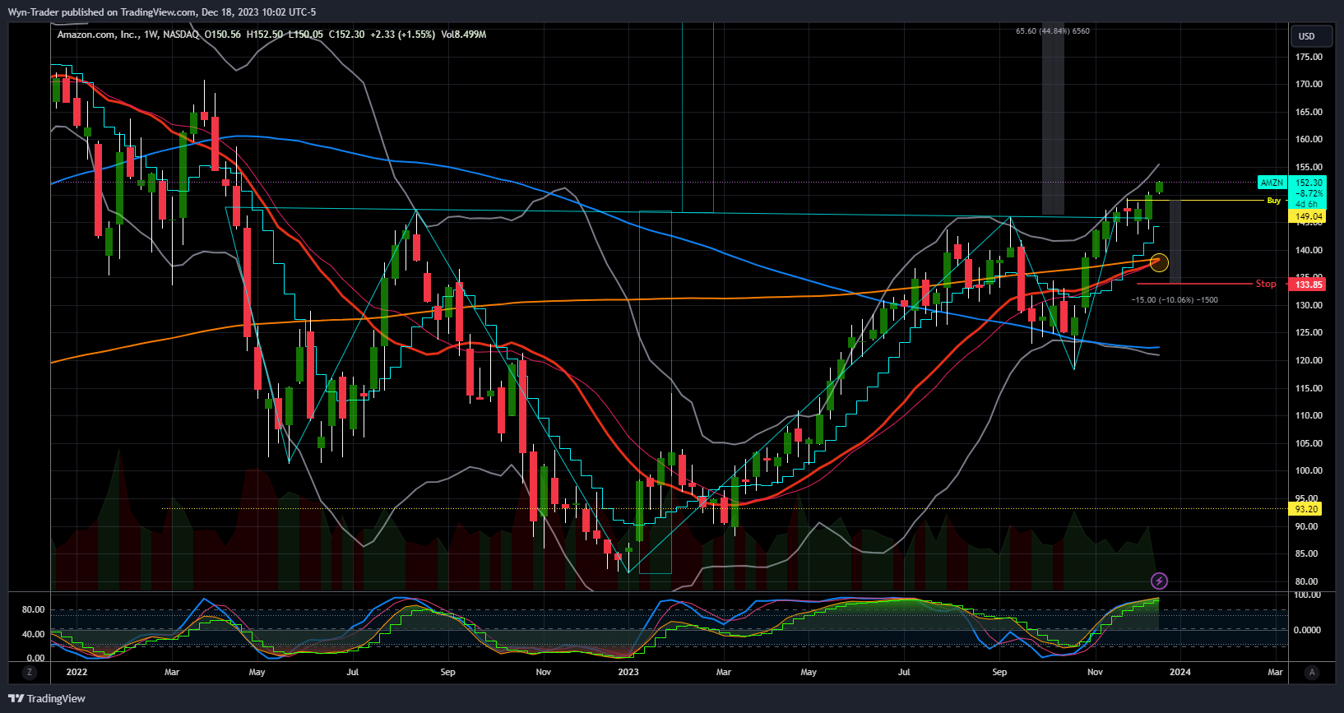Click the -8.72% value in the price tag
Screen dimensions: 1344x713
1309,193
